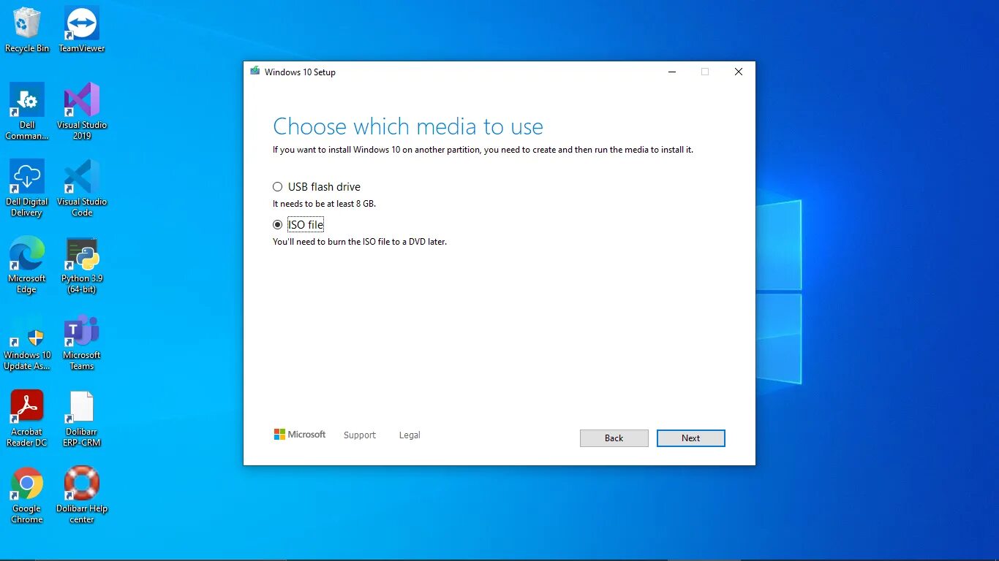Click the "You'll need to burn the ISO file" note
The image size is (999, 561).
pos(360,242)
